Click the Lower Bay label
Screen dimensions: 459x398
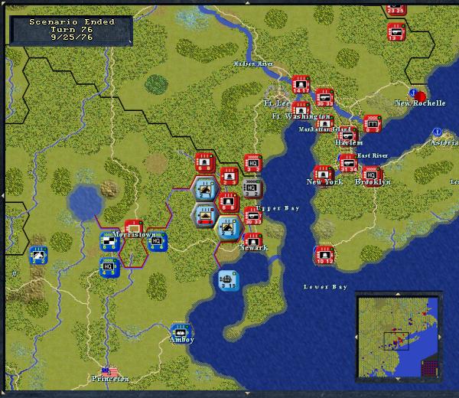(x=325, y=287)
